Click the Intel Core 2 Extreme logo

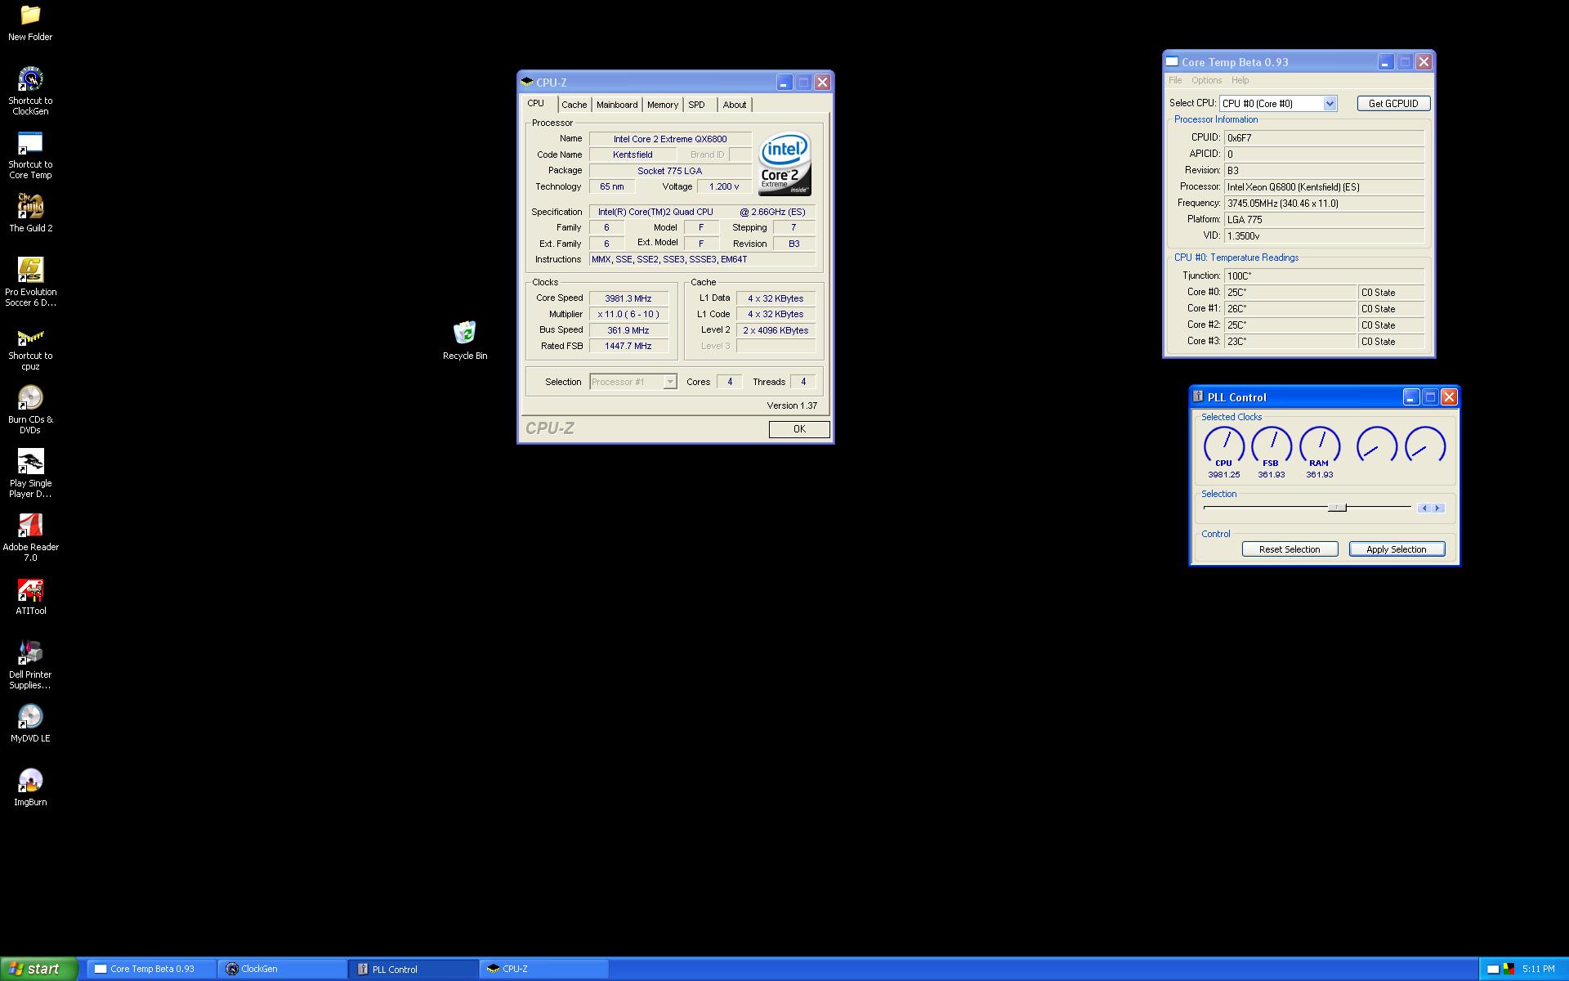pyautogui.click(x=784, y=163)
